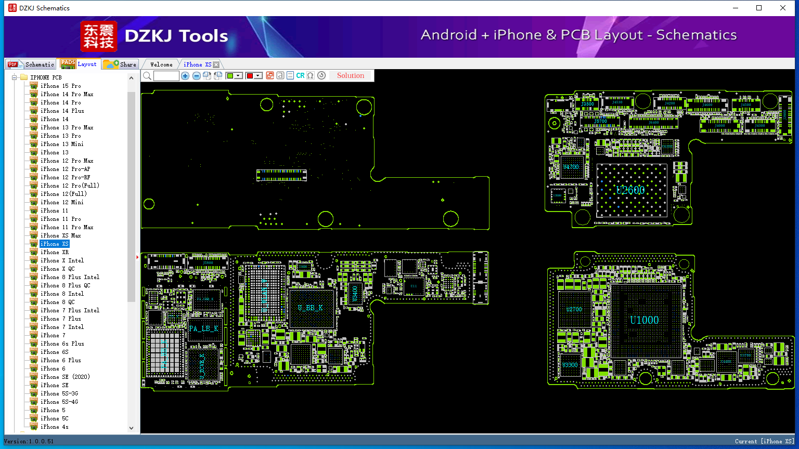Click the device list scrollbar up arrow

(x=131, y=78)
